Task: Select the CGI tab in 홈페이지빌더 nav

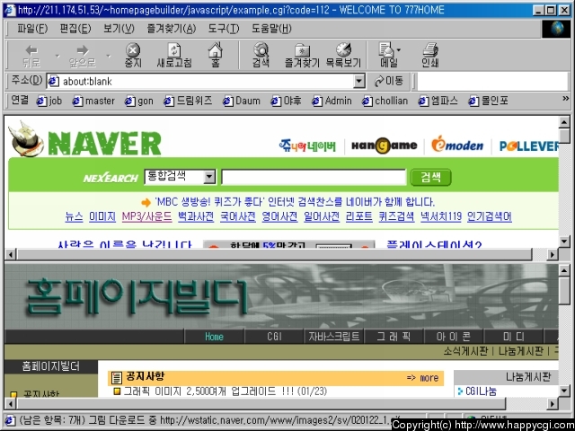Action: tap(274, 337)
